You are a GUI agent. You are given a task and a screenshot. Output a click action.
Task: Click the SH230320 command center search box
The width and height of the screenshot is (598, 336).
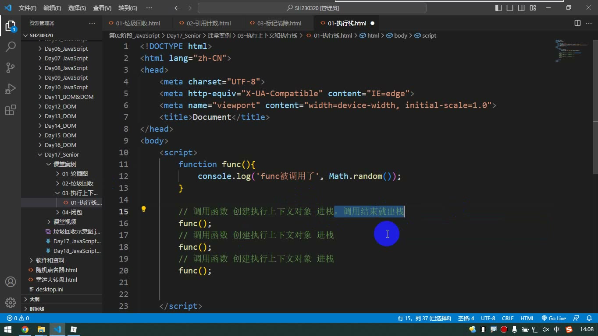click(312, 8)
